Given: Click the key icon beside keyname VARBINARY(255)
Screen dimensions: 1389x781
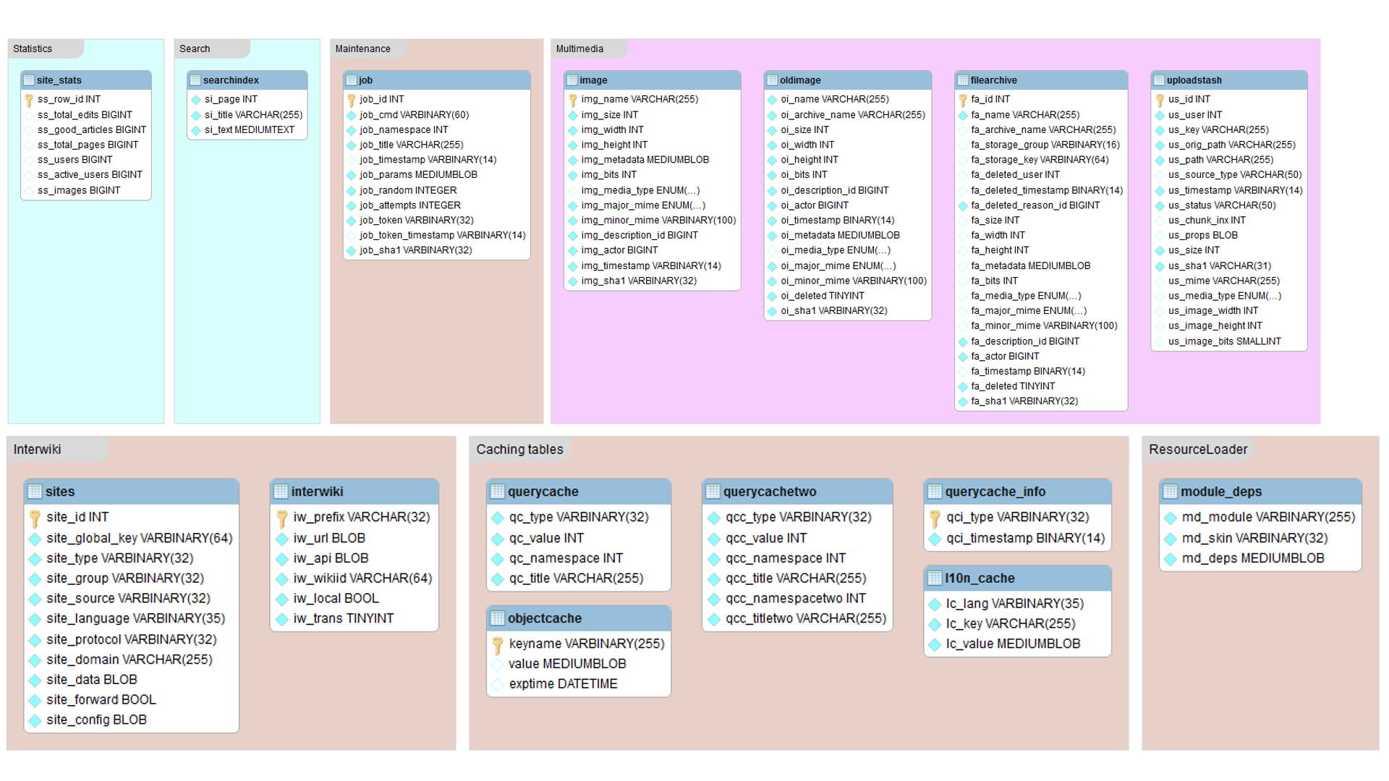Looking at the screenshot, I should pos(498,644).
